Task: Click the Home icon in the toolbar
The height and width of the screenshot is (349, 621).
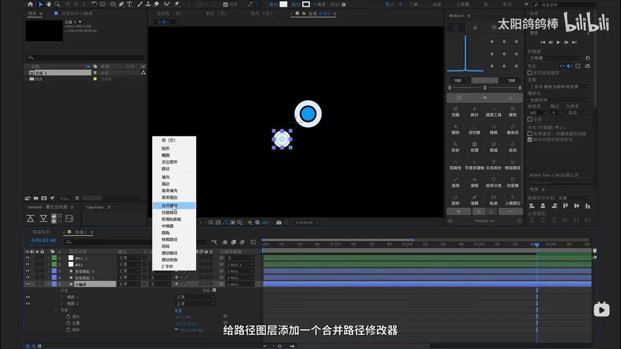Action: (x=30, y=4)
